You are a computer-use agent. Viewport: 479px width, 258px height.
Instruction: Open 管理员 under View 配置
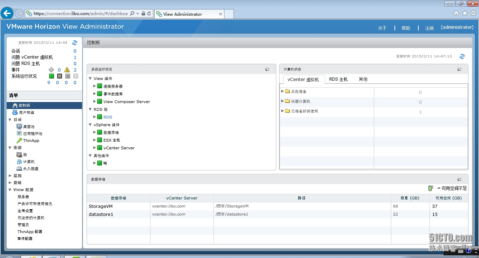click(23, 225)
